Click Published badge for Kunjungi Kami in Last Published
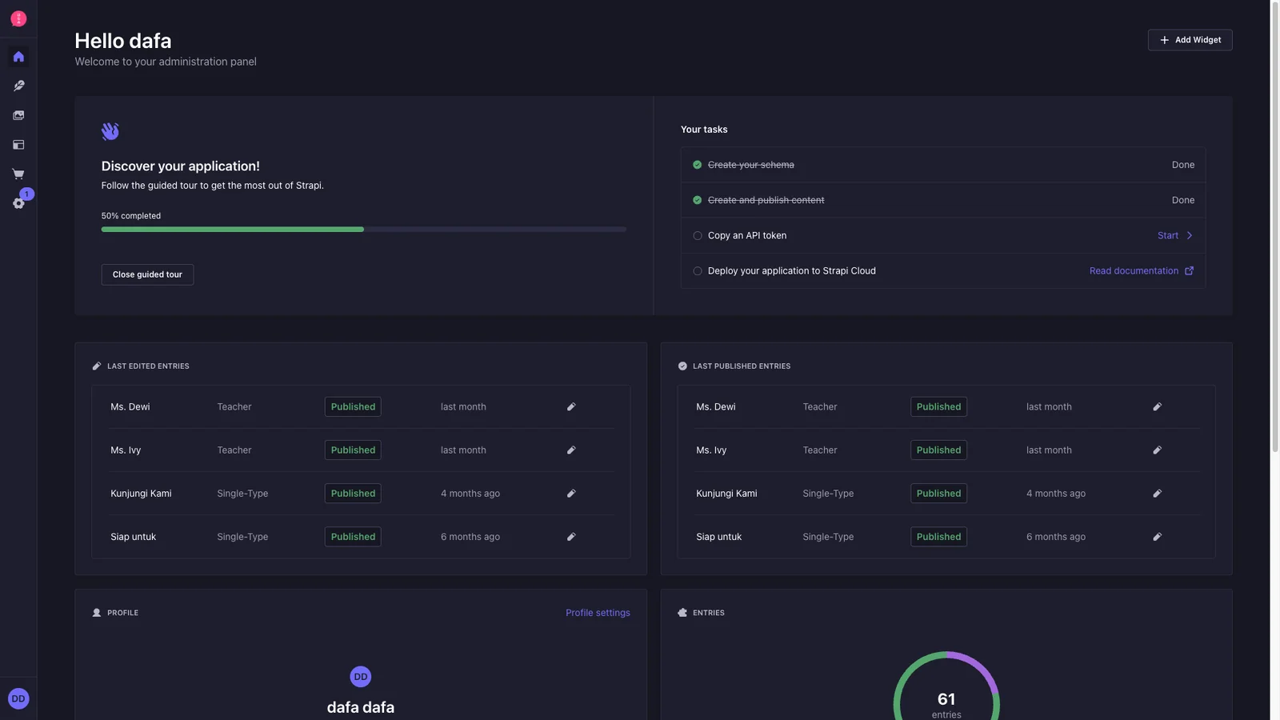The height and width of the screenshot is (720, 1280). coord(938,493)
